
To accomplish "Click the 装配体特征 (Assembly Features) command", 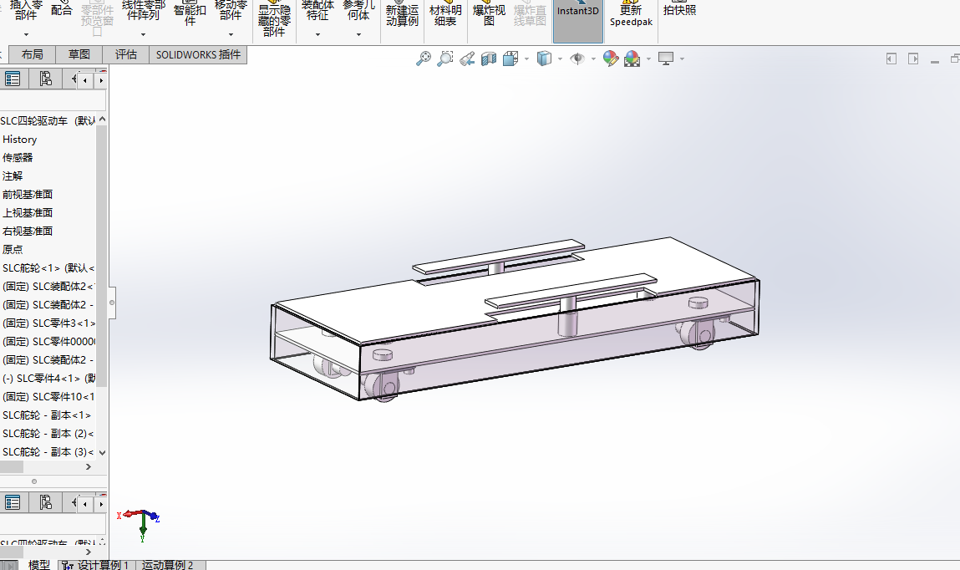I will (317, 9).
